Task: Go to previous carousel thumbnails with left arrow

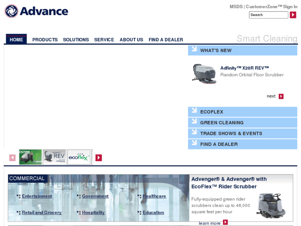Action: click(x=12, y=158)
